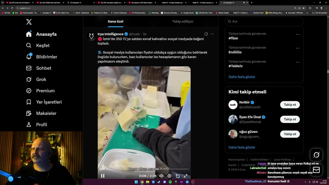Open oğuz güven profile avatar
This screenshot has height=185, width=329.
click(x=233, y=134)
